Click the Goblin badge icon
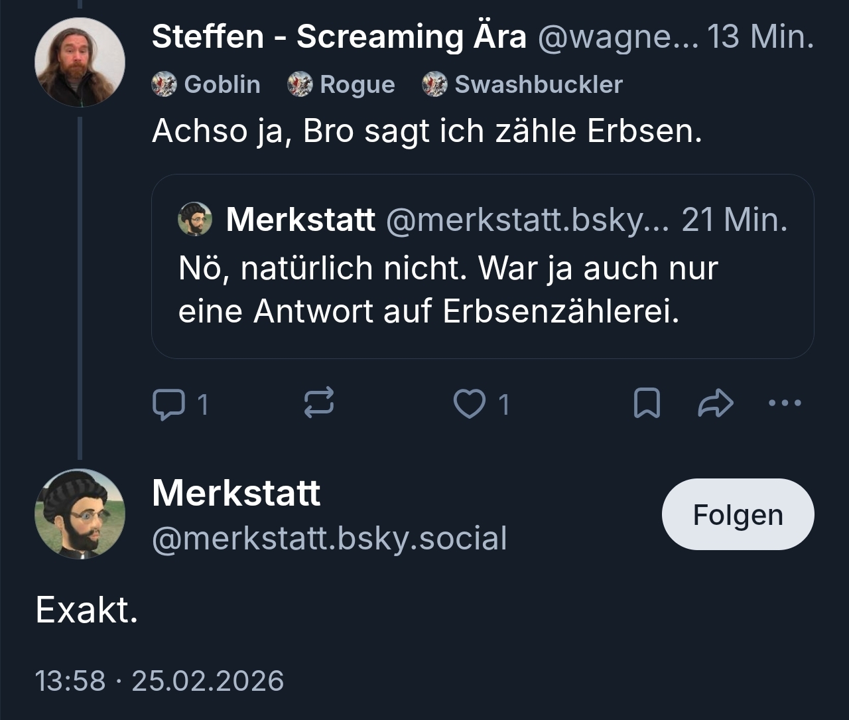The image size is (849, 720). tap(164, 84)
